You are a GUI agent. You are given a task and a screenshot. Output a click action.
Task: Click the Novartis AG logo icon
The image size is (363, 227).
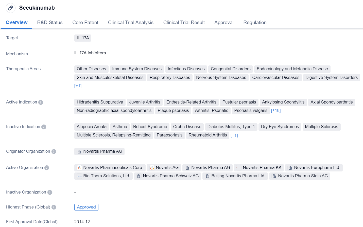coord(152,168)
